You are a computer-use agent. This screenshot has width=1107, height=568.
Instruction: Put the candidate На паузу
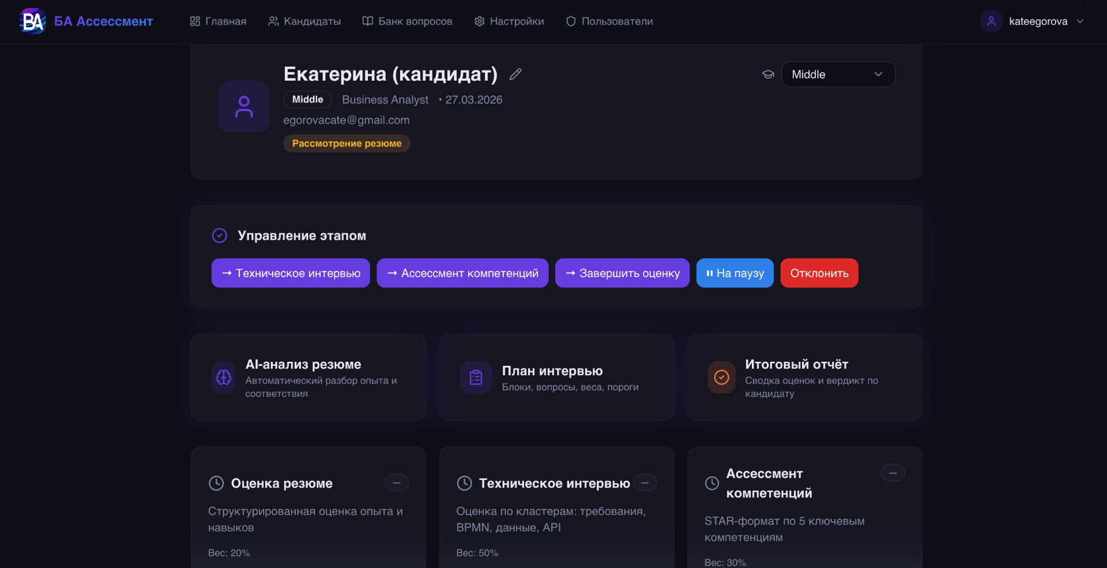[735, 273]
